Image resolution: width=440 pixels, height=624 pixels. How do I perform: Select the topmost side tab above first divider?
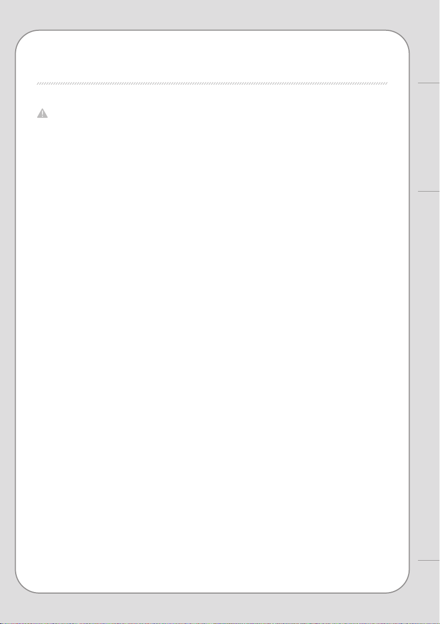(x=429, y=41)
